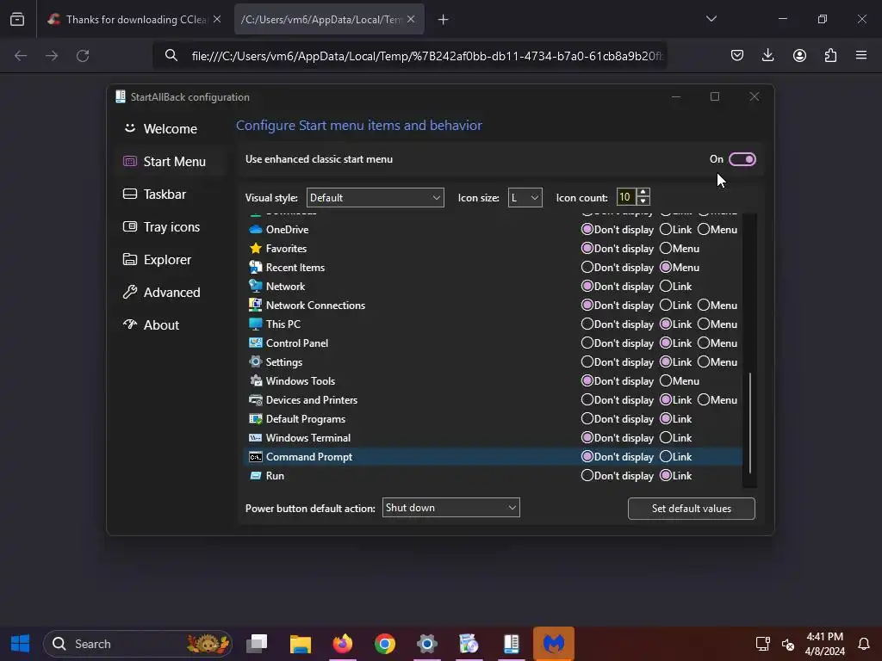The height and width of the screenshot is (661, 882).
Task: Open the Advanced section
Action: pos(170,293)
